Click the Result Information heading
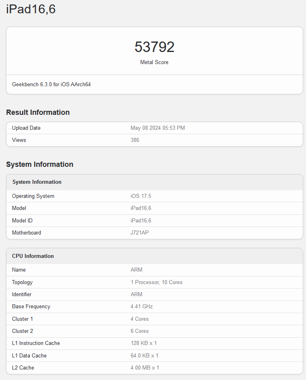 [x=38, y=112]
